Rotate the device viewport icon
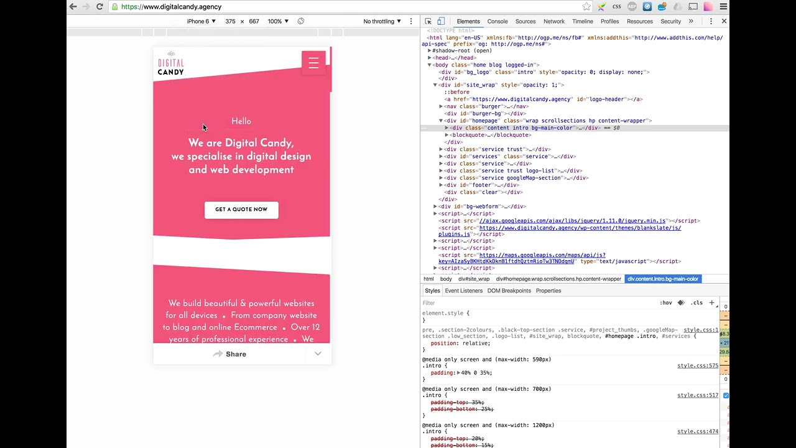This screenshot has width=796, height=448. click(301, 21)
